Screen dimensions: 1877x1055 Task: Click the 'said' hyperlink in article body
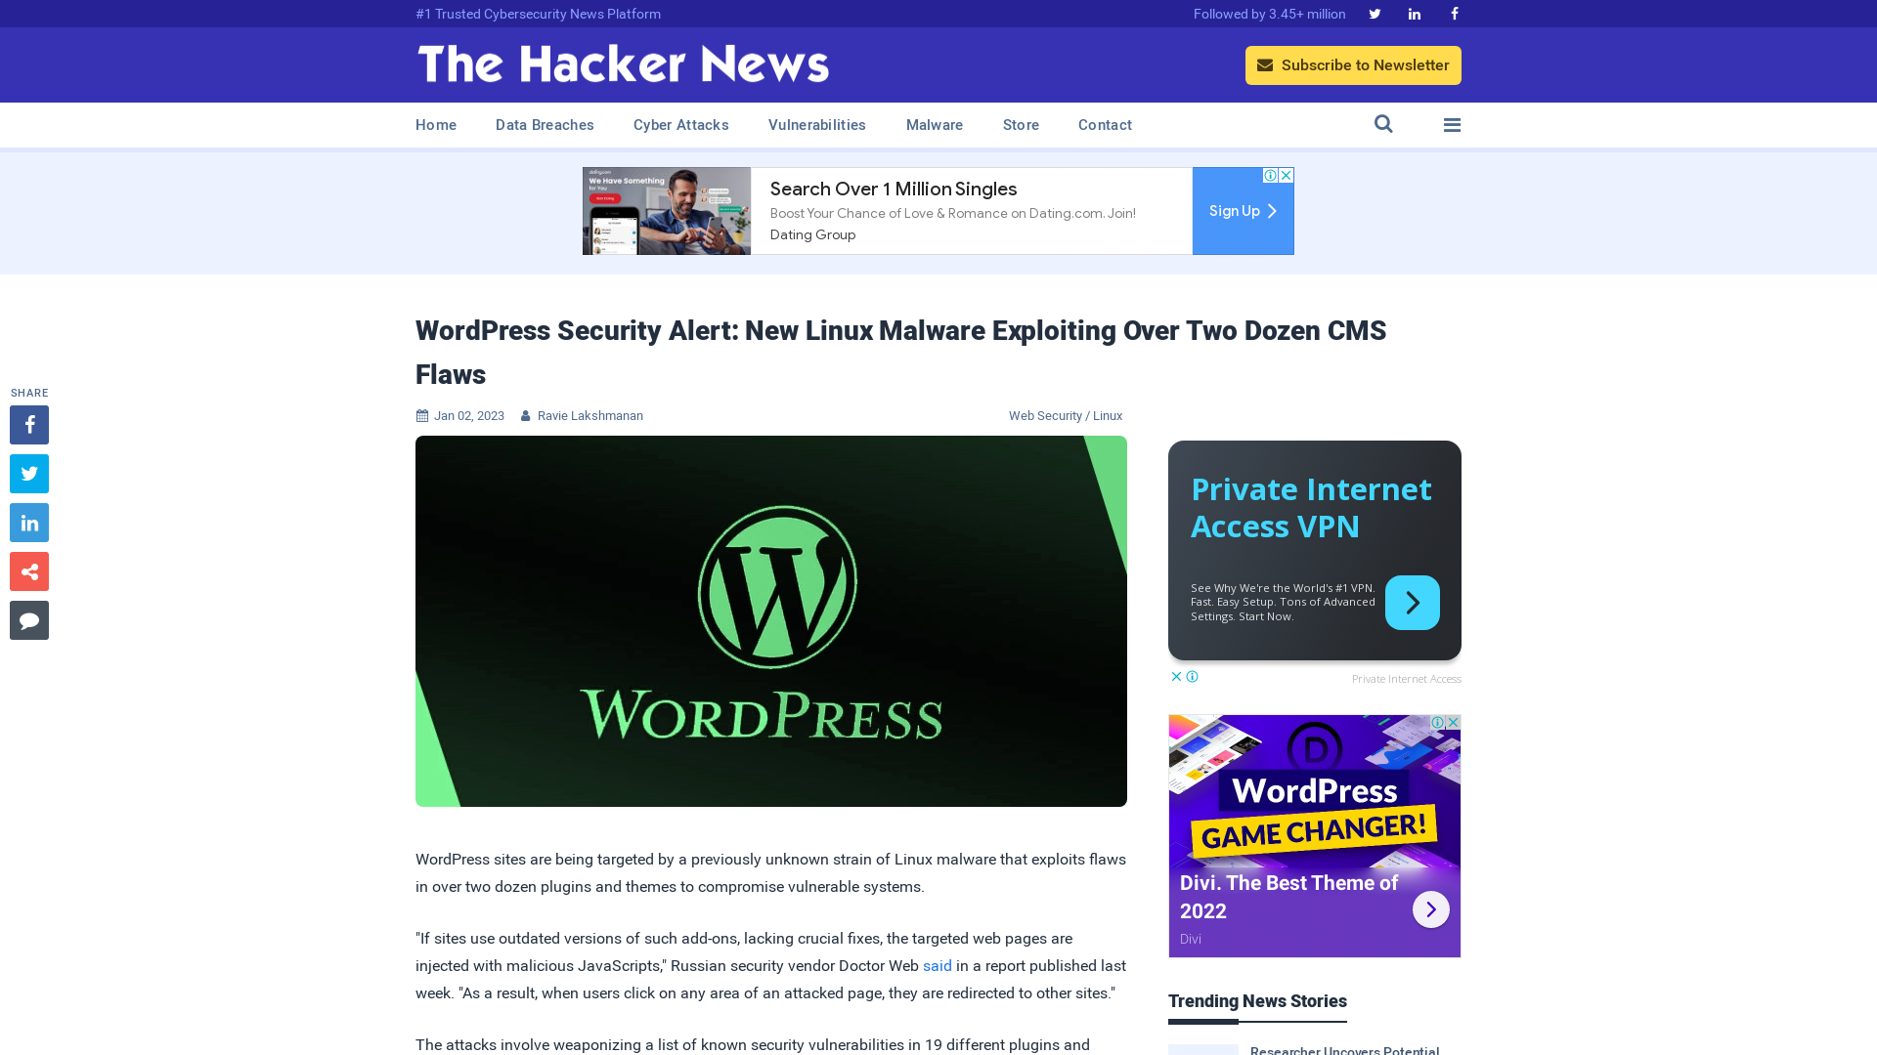[x=938, y=965]
